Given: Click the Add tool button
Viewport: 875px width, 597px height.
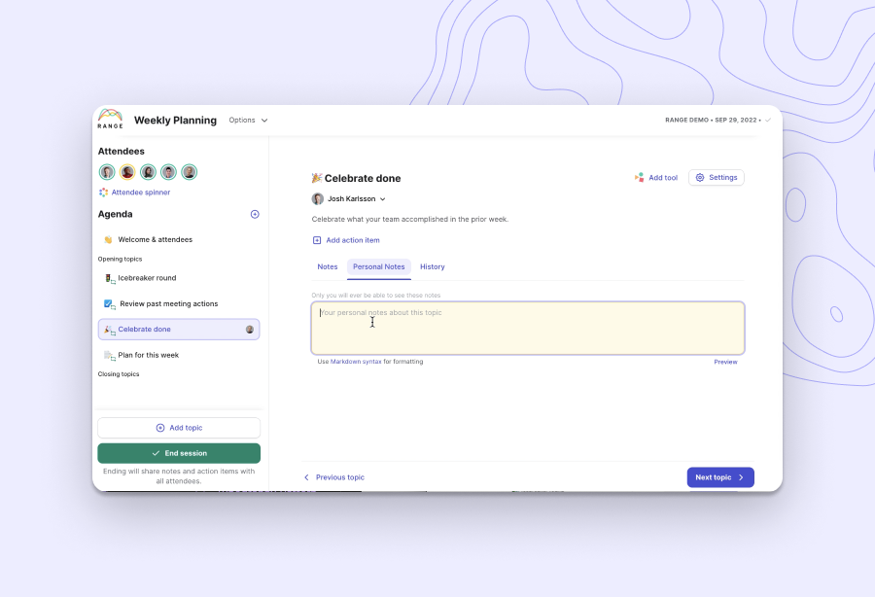Looking at the screenshot, I should [x=655, y=177].
